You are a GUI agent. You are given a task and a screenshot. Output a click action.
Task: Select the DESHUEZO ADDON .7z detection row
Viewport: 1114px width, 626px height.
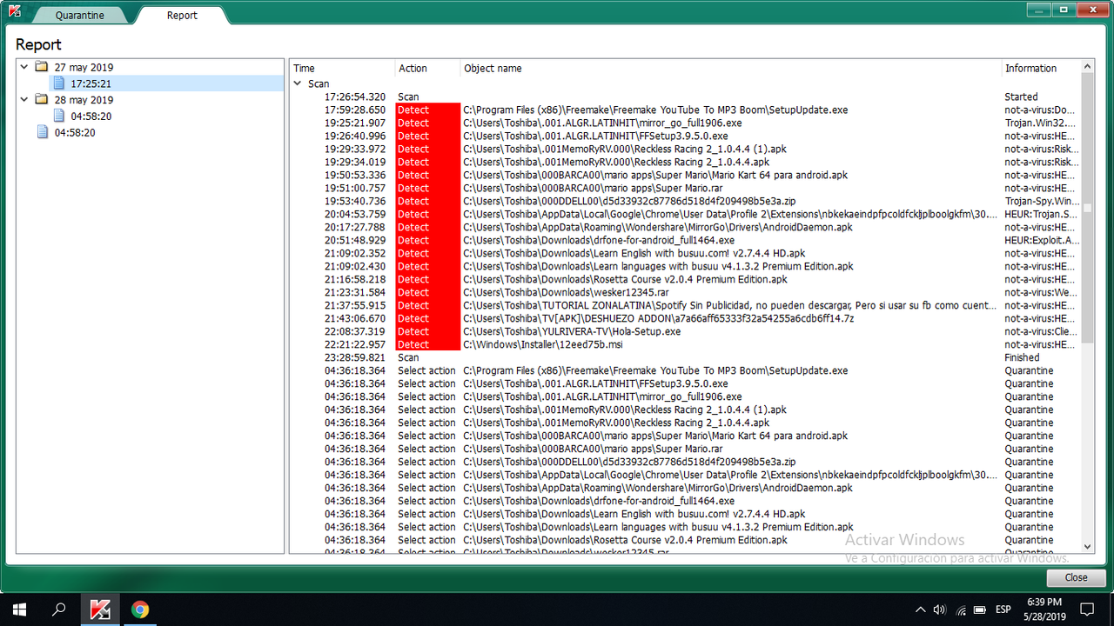(685, 318)
